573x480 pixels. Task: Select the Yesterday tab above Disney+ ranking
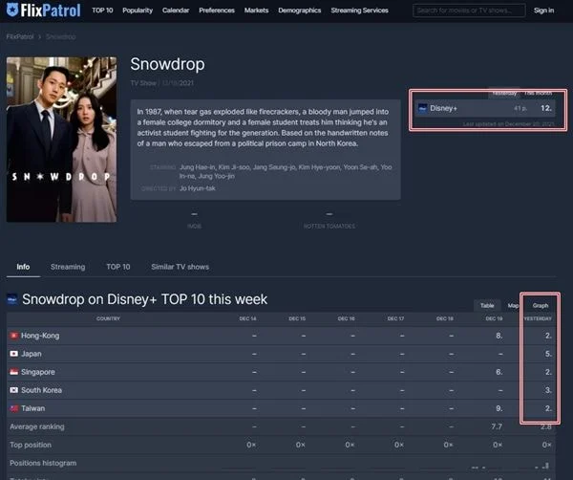coord(504,94)
